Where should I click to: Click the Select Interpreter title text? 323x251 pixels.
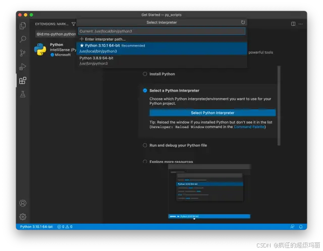(x=161, y=22)
